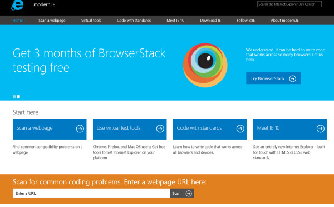Click the modern.IE site title
Viewport: 334px width, 207px height.
[45, 4]
